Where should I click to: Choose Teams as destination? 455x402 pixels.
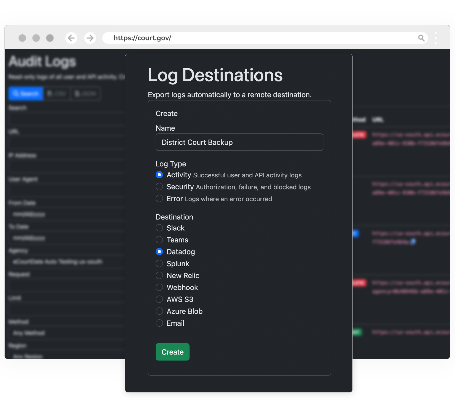159,240
